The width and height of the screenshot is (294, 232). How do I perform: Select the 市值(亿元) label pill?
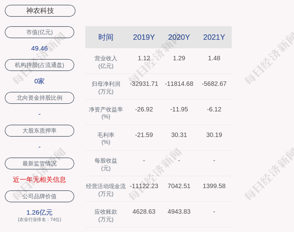40,32
